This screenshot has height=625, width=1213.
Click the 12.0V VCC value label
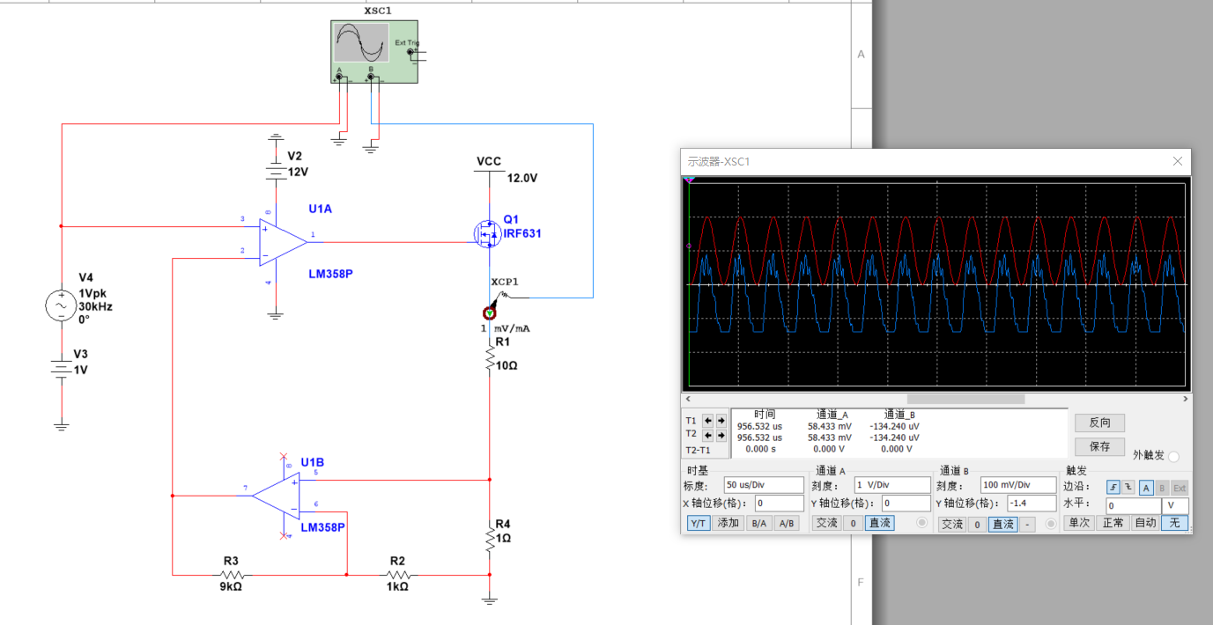pyautogui.click(x=522, y=178)
